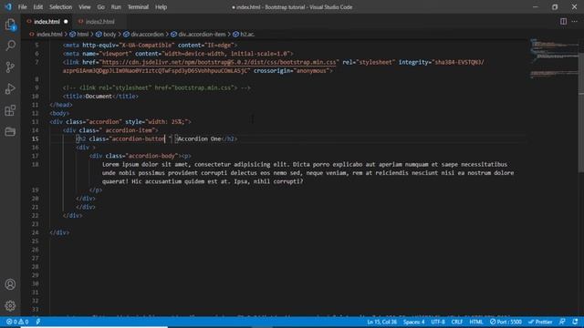Switch to the index.html tab

point(47,22)
